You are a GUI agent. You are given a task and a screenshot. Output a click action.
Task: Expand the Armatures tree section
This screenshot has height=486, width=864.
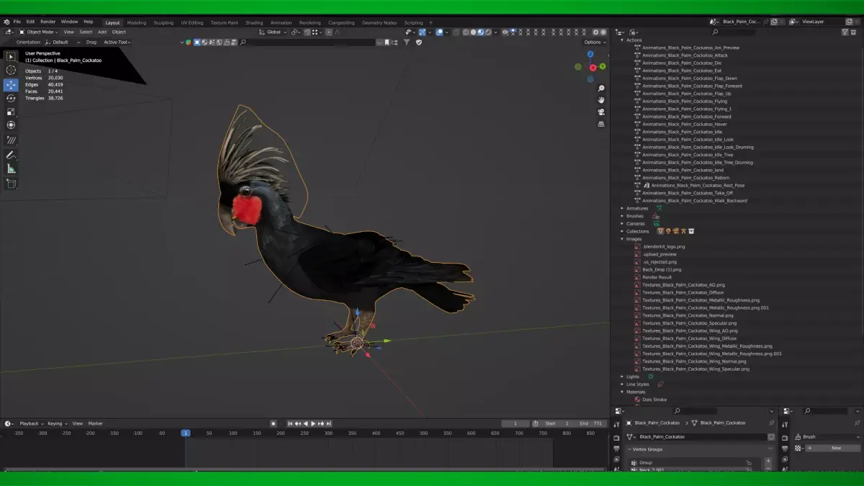click(622, 208)
